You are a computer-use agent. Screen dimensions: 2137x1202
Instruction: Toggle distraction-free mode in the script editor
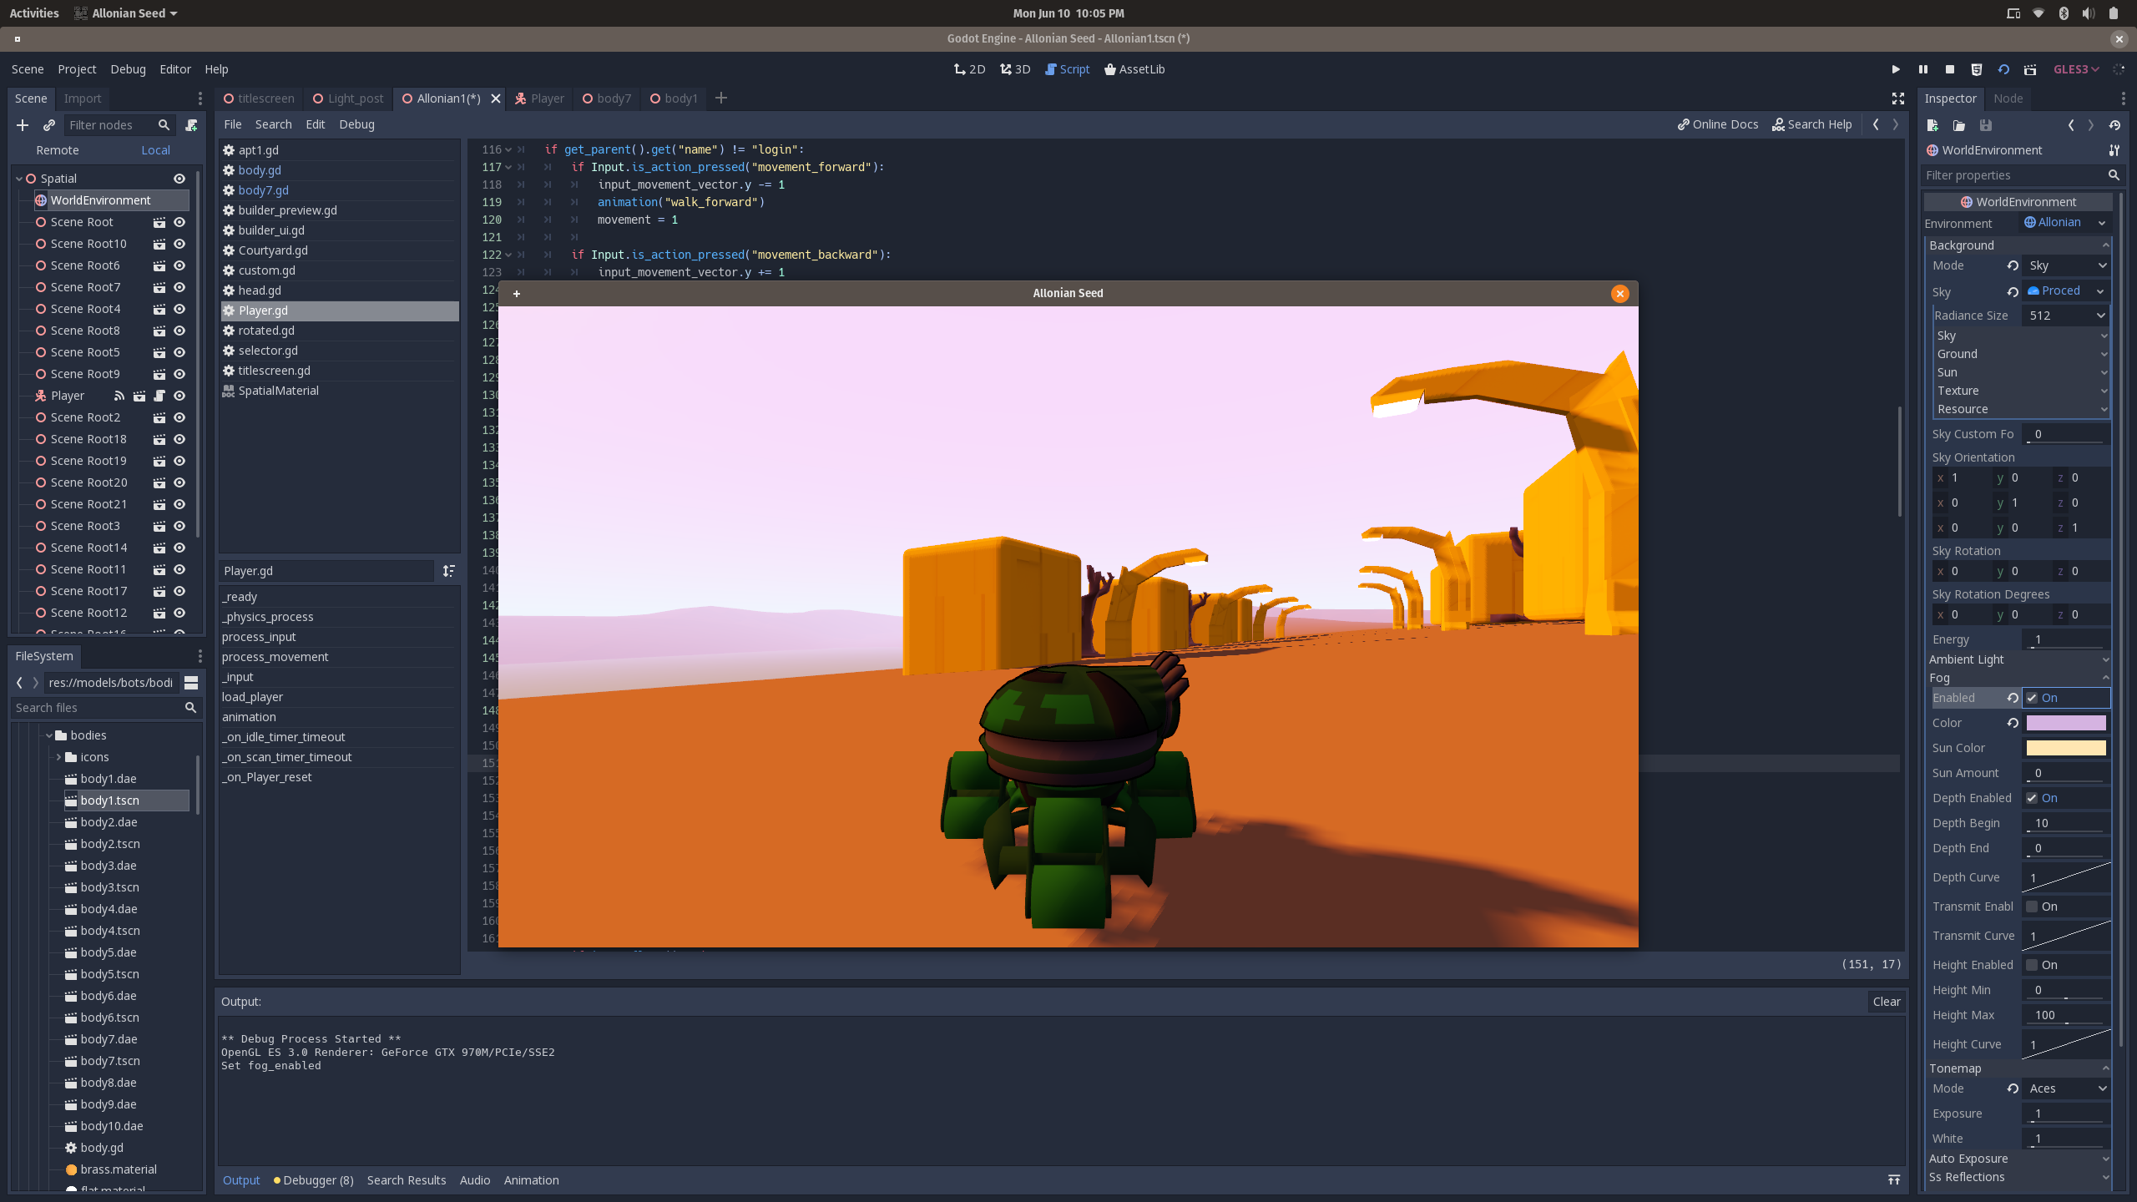1897,98
